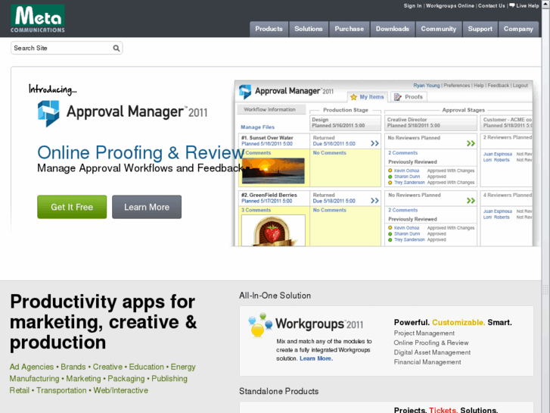The width and height of the screenshot is (550, 413).
Task: Open the Support menu
Action: (480, 29)
